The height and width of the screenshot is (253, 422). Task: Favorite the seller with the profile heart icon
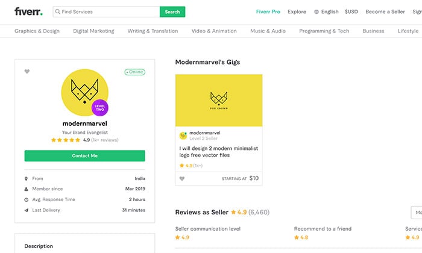click(x=27, y=71)
